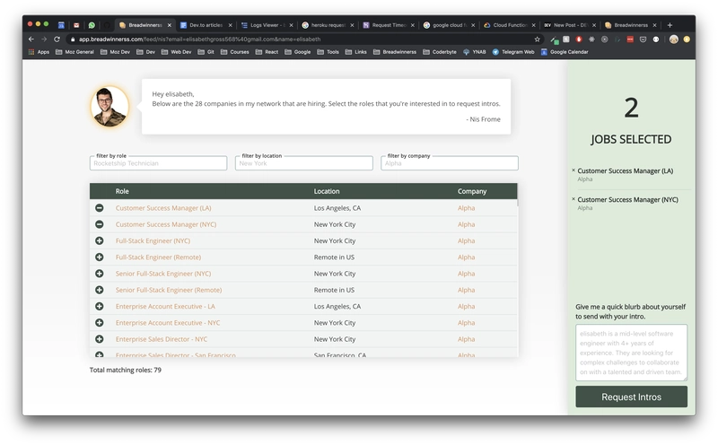The width and height of the screenshot is (718, 445).
Task: Add Senior Full-Stack Engineer (NYC) plus icon
Action: [x=100, y=274]
